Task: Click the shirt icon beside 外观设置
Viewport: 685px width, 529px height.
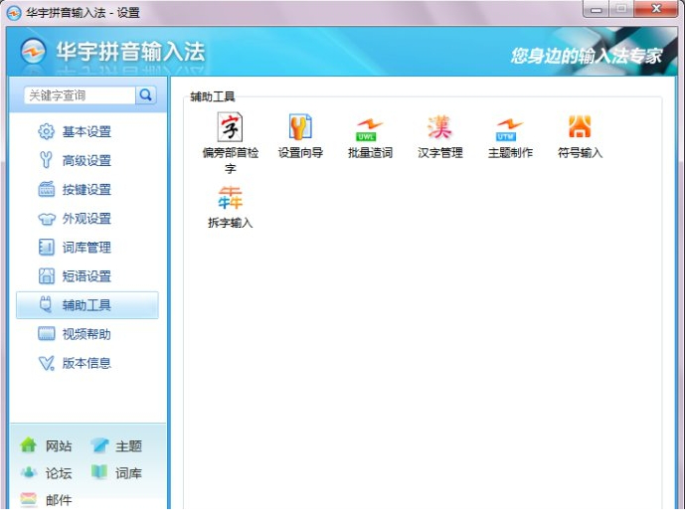Action: click(47, 219)
